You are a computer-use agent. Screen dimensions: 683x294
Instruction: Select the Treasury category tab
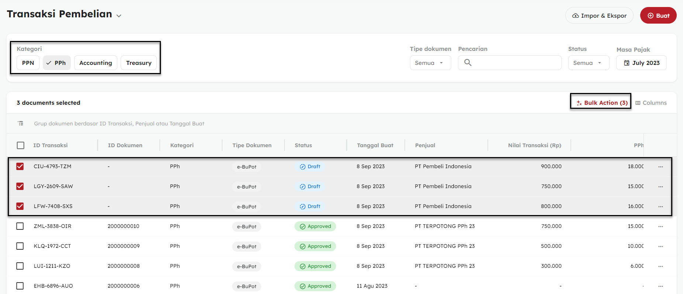139,63
